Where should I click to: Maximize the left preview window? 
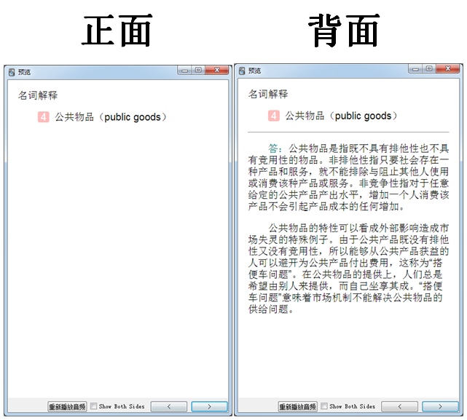pyautogui.click(x=198, y=71)
